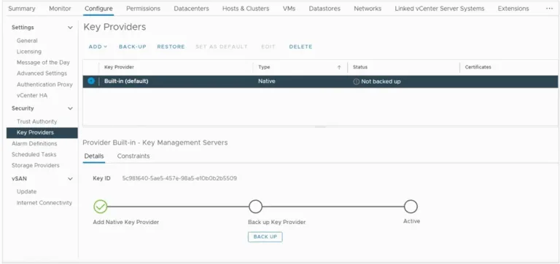Open Licensing settings

29,52
